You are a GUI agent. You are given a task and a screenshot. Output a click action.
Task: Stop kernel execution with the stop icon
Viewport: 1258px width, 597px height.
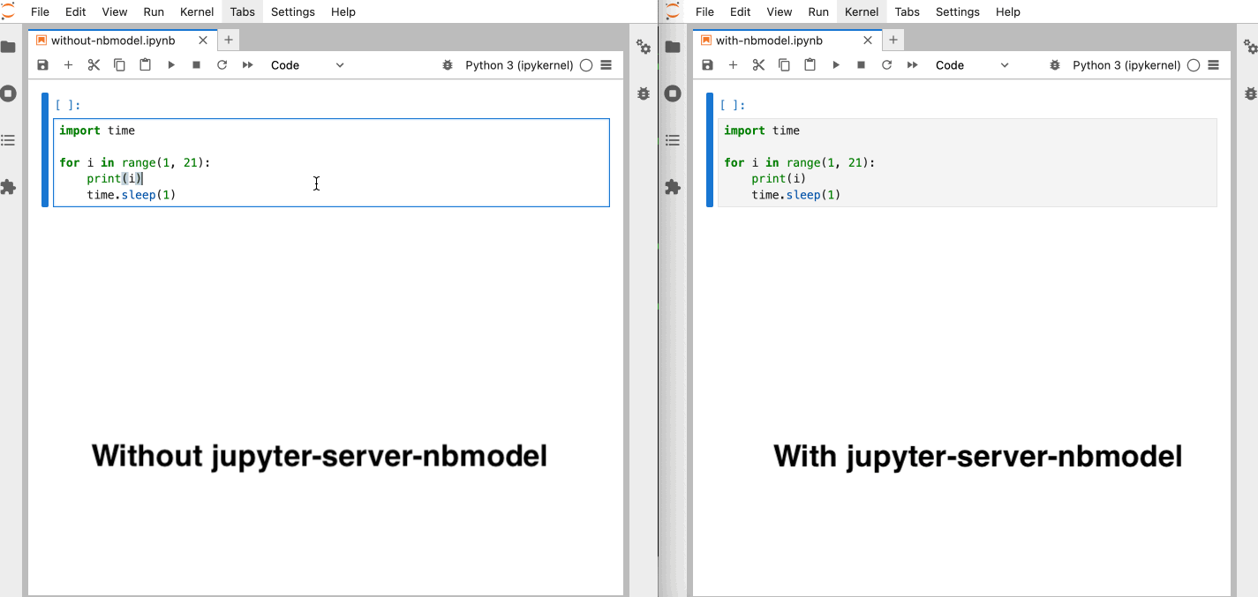(196, 63)
